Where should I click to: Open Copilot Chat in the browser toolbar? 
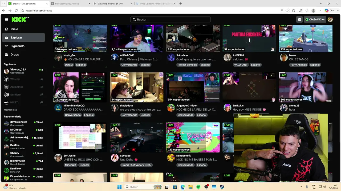click(x=330, y=11)
